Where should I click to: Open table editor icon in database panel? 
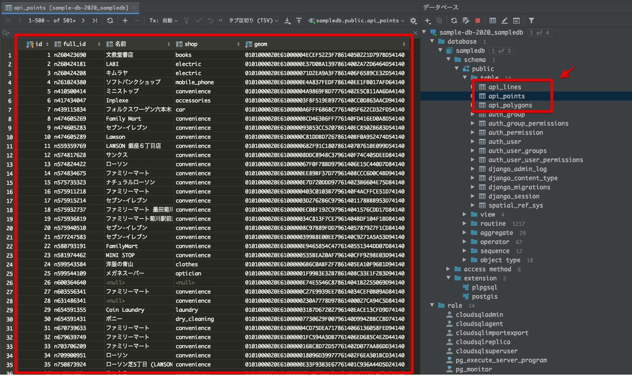tap(493, 20)
